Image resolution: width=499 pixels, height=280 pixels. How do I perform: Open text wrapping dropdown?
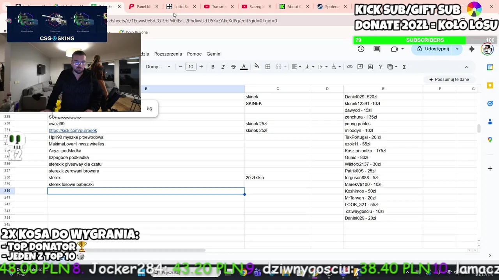click(323, 67)
